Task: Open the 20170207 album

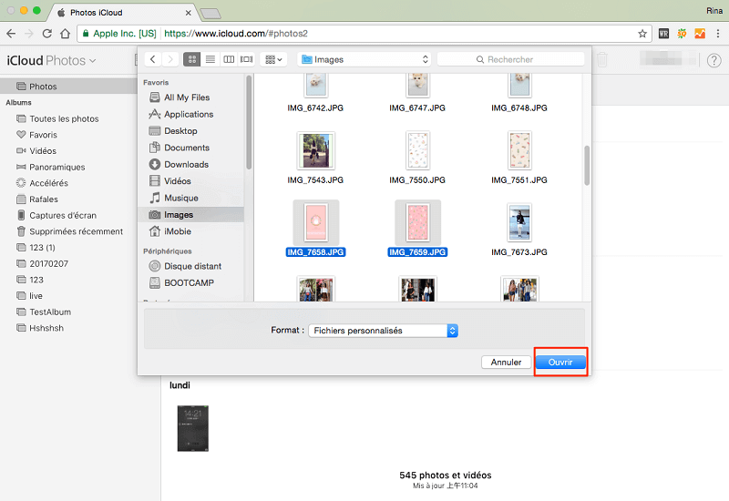Action: [42, 263]
